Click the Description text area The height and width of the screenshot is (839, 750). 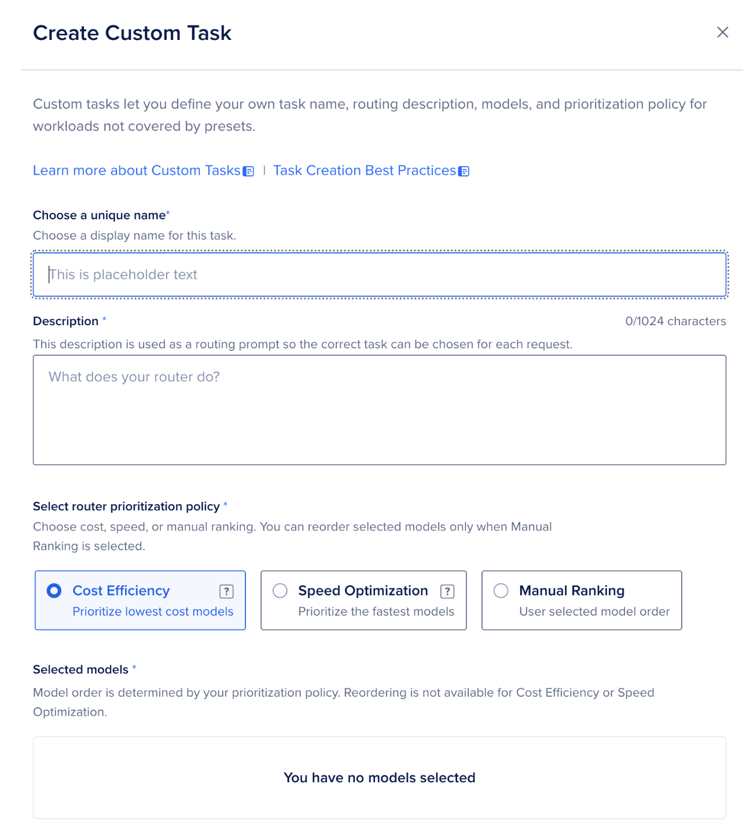coord(380,410)
